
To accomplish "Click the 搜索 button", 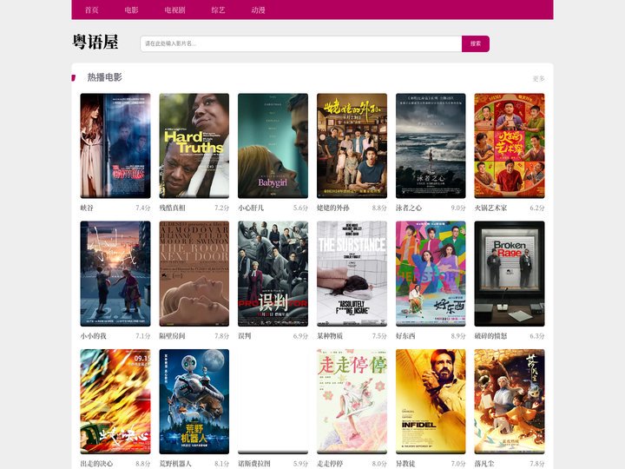I will click(476, 44).
